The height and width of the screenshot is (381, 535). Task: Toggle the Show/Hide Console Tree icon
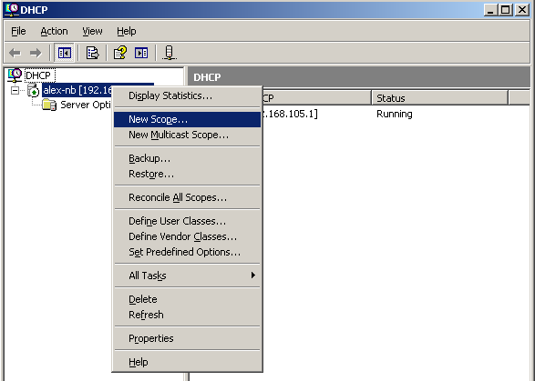[64, 53]
